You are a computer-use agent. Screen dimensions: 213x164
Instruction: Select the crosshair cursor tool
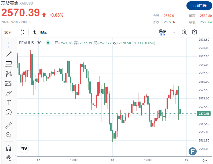(9, 44)
